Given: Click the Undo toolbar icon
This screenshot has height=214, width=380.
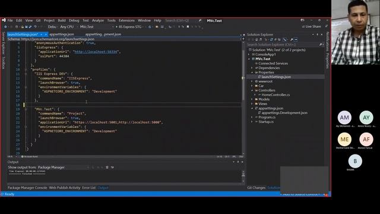Looking at the screenshot, I should [36, 27].
